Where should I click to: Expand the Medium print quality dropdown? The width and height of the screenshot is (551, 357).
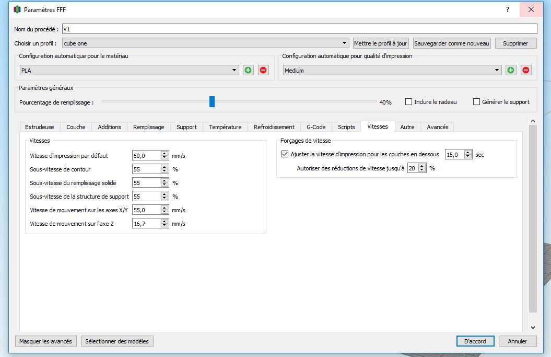(392, 70)
